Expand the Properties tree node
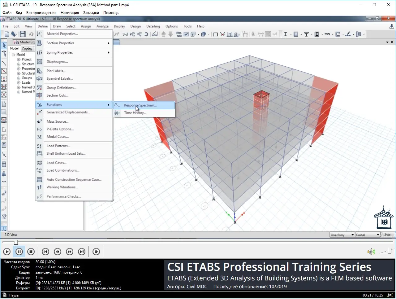 [x=19, y=69]
